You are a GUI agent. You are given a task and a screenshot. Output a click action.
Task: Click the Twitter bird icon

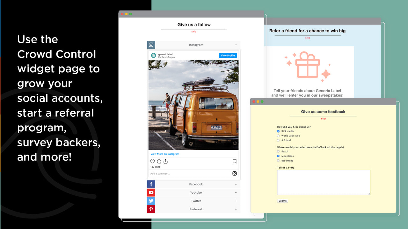[151, 201]
